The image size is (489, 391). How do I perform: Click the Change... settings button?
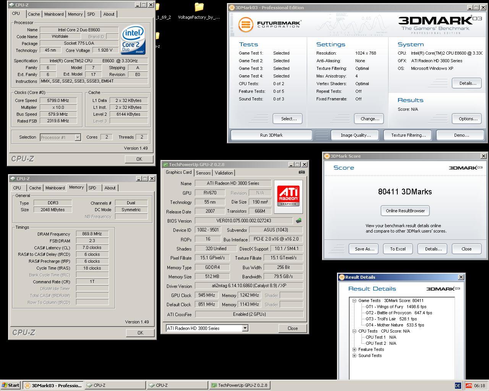[370, 119]
